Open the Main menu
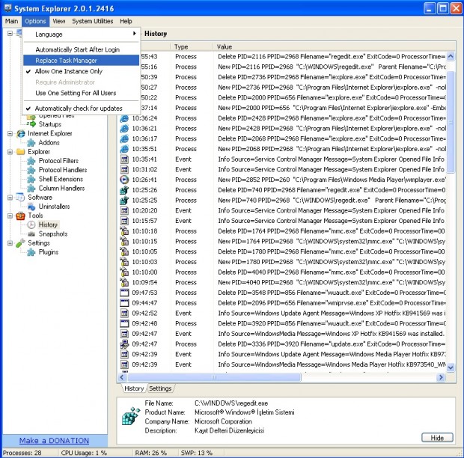 [x=11, y=21]
